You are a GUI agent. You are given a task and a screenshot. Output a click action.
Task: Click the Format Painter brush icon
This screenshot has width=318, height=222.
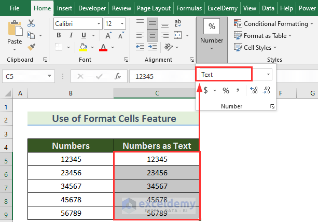click(31, 47)
